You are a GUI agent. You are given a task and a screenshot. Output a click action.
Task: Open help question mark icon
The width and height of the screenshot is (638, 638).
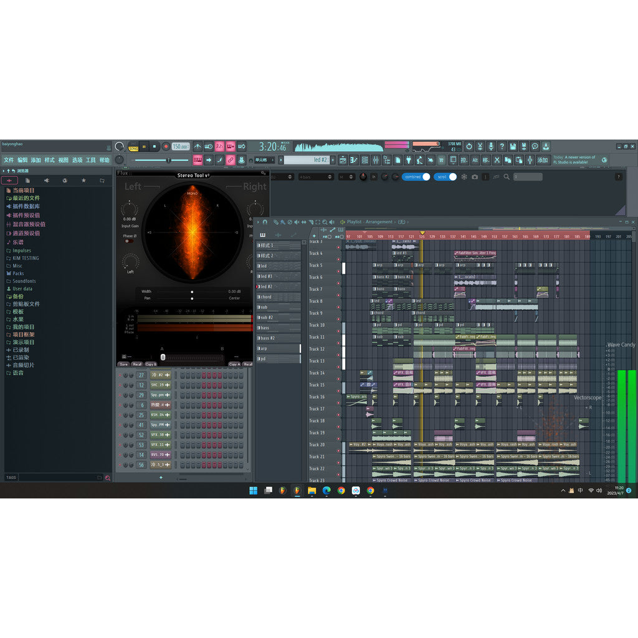[502, 146]
